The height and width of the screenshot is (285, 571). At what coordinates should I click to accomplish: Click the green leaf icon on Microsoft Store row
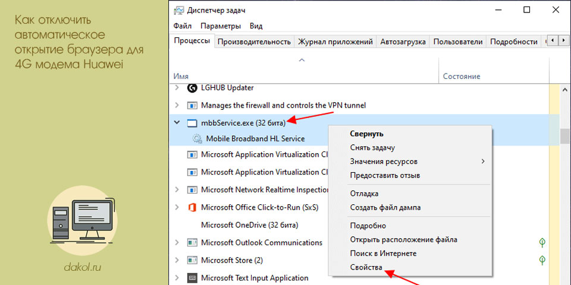click(542, 260)
